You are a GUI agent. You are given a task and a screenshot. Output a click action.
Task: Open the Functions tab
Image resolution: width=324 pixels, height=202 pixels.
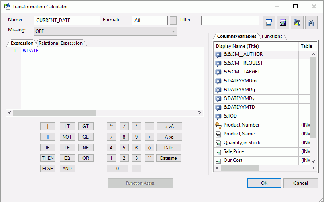272,36
